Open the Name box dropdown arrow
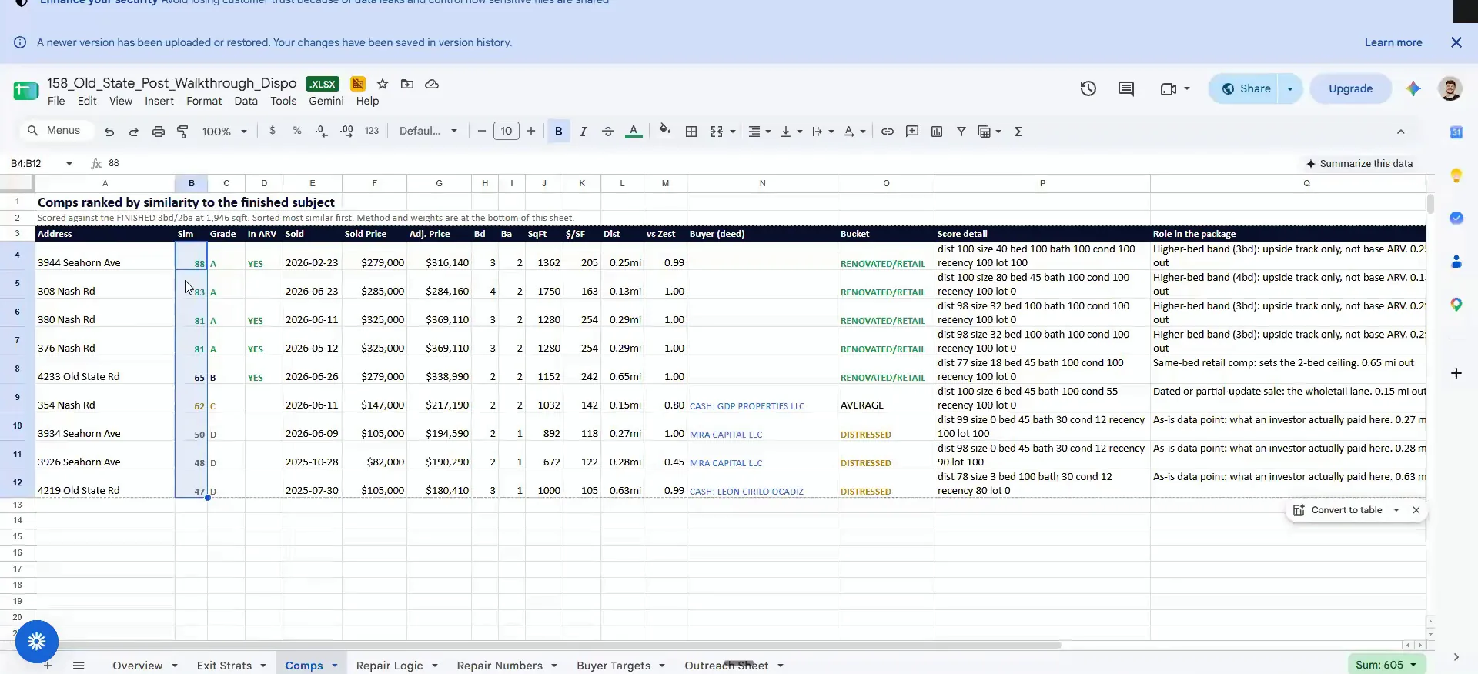The width and height of the screenshot is (1478, 674). (x=69, y=163)
